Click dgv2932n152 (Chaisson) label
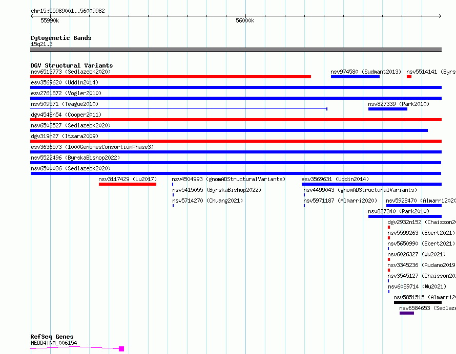This screenshot has height=354, width=456. pos(422,222)
